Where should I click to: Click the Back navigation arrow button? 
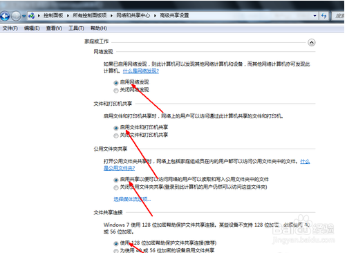point(5,16)
